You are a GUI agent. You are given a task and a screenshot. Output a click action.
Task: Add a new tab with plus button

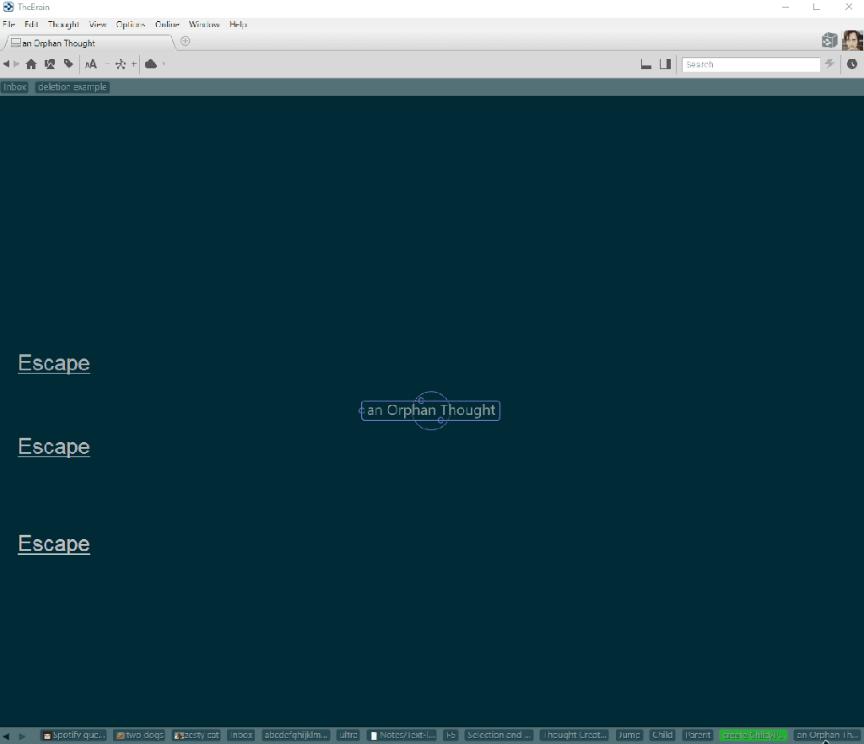pos(186,40)
